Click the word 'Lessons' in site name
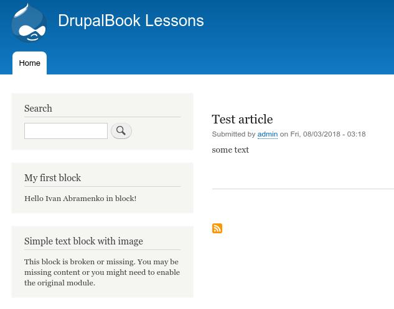This screenshot has height=309, width=394. pos(174,20)
